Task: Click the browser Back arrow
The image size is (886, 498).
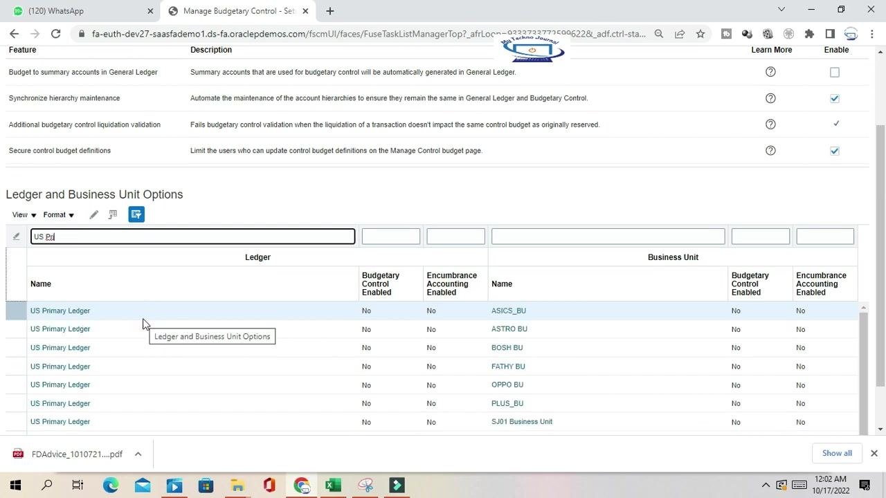Action: (x=14, y=33)
